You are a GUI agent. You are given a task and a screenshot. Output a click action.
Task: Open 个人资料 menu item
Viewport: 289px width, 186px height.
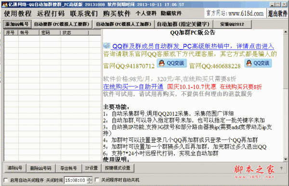(x=146, y=13)
